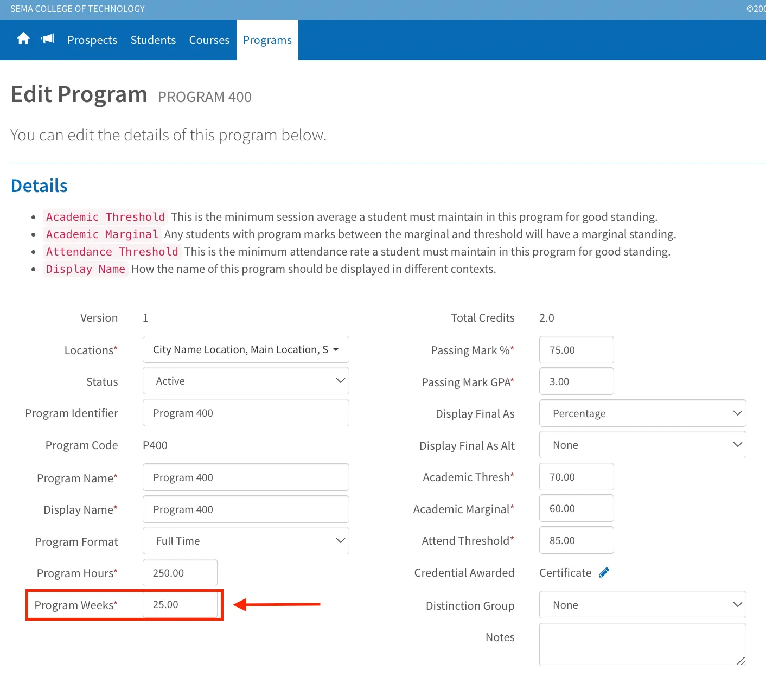The image size is (766, 677).
Task: Focus the Display Name input field
Action: click(246, 509)
